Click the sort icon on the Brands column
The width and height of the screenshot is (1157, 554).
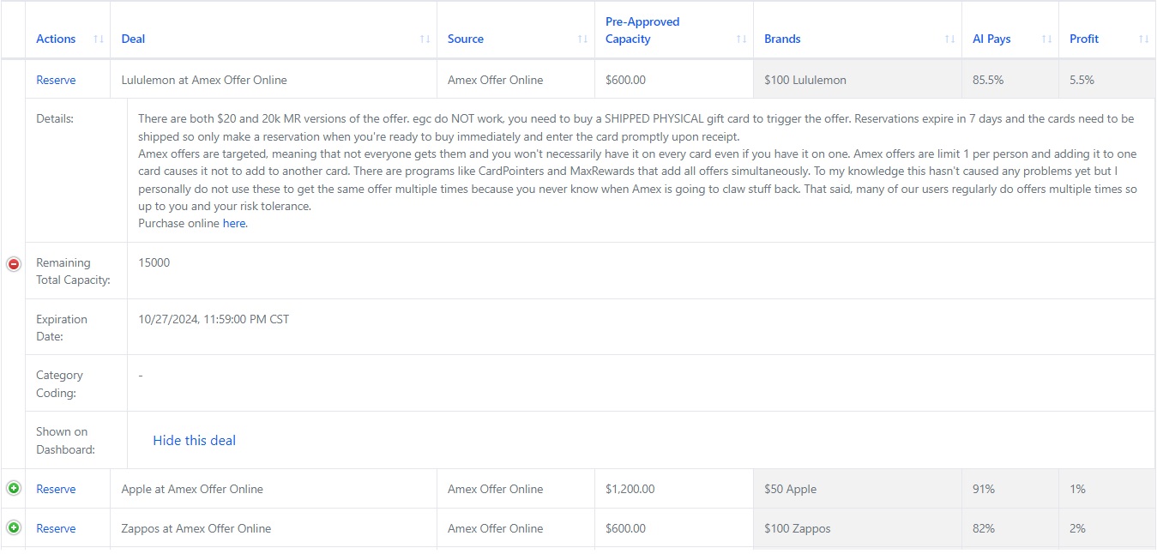949,39
